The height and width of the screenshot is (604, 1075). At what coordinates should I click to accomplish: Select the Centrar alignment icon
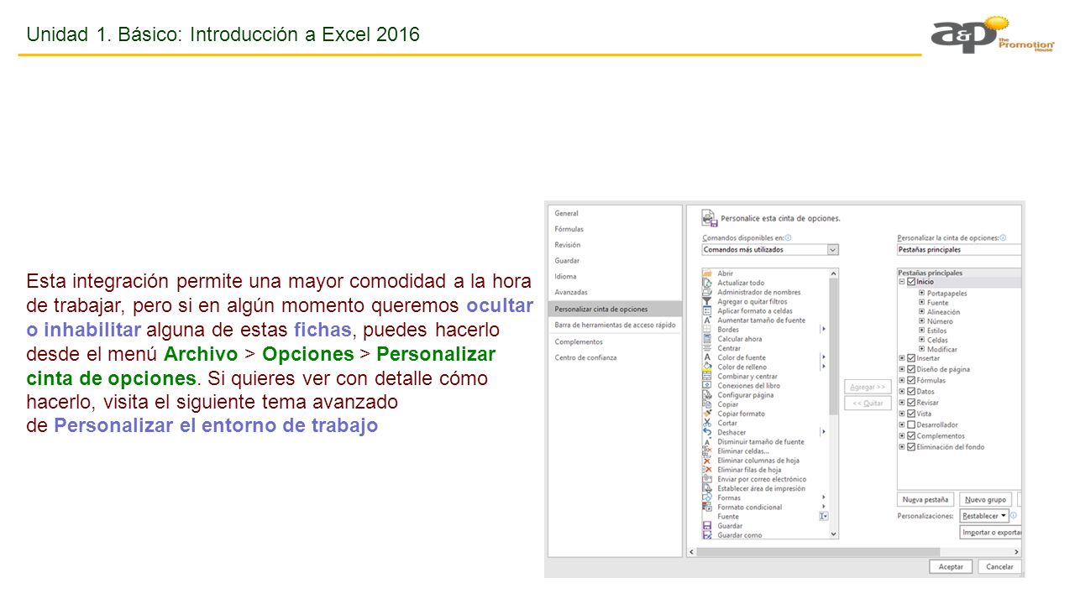707,348
